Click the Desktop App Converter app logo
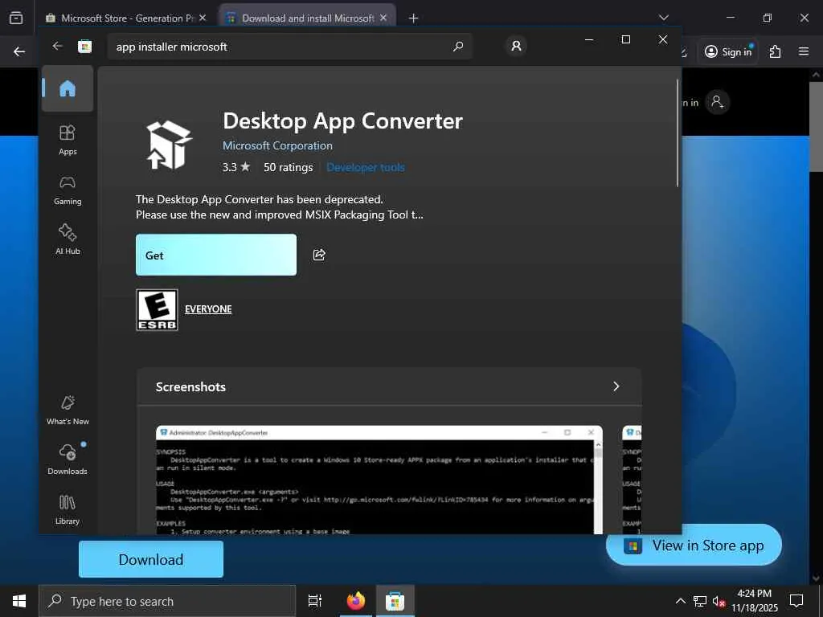Viewport: 823px width, 617px height. pos(169,145)
